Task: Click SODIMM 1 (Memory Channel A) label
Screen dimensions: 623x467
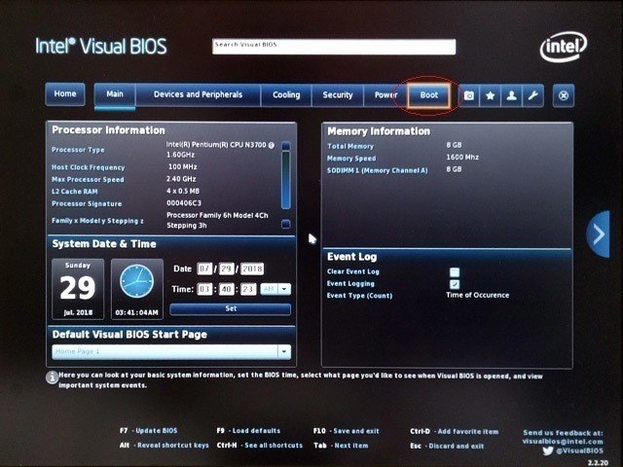Action: click(x=378, y=170)
